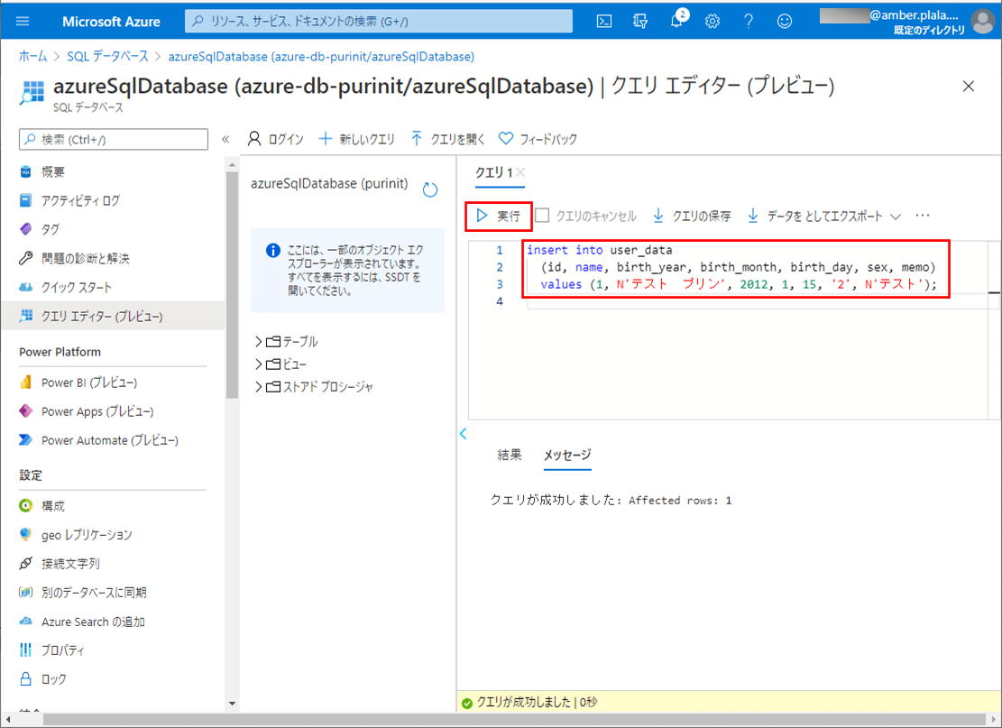Click the sidebar 検索 (Ctrl+/) box
This screenshot has width=1002, height=728.
coord(114,139)
